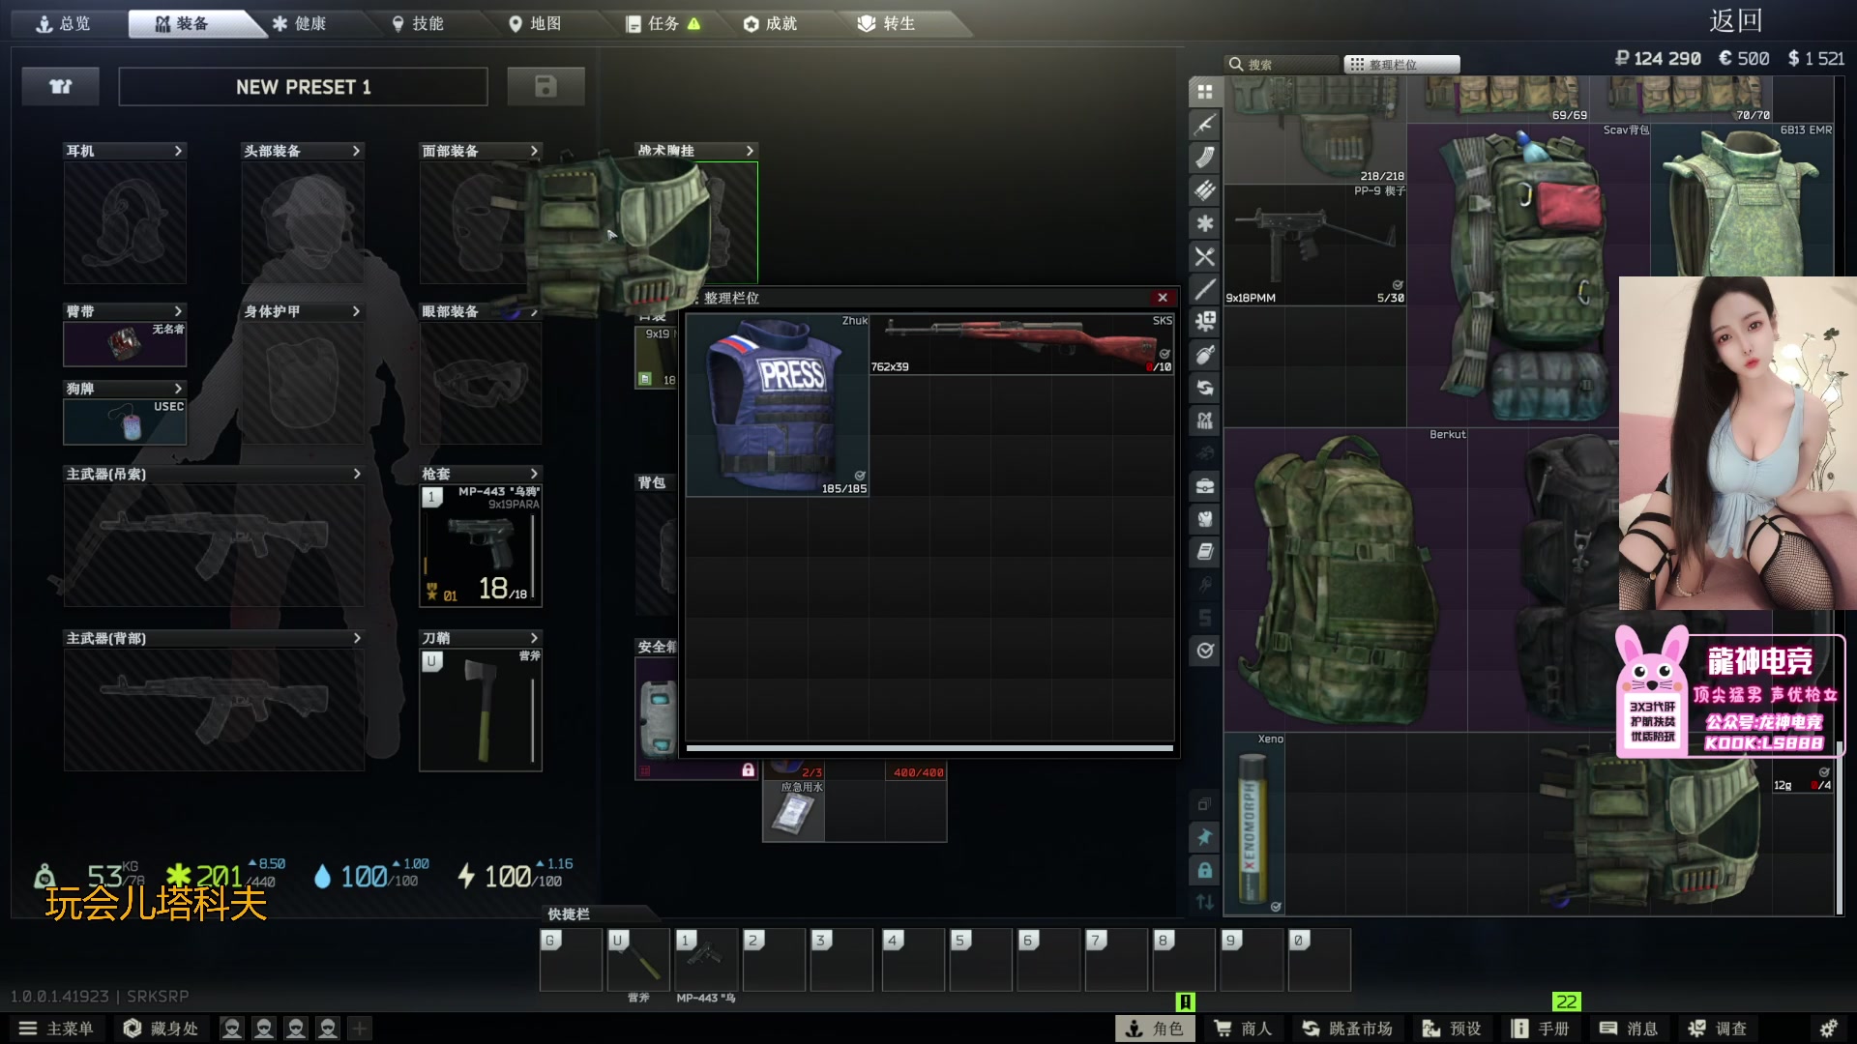
Task: Click the horizontal scrollbar in 整理栏位 window
Action: pos(928,748)
